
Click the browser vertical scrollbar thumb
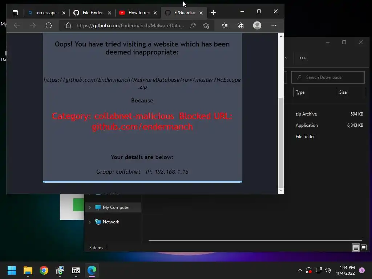click(281, 142)
